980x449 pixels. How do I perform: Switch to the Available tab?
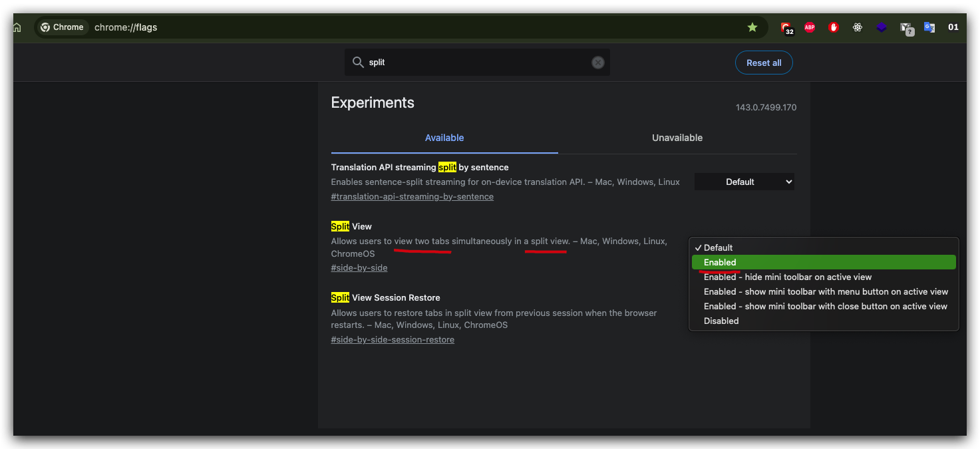pos(444,138)
